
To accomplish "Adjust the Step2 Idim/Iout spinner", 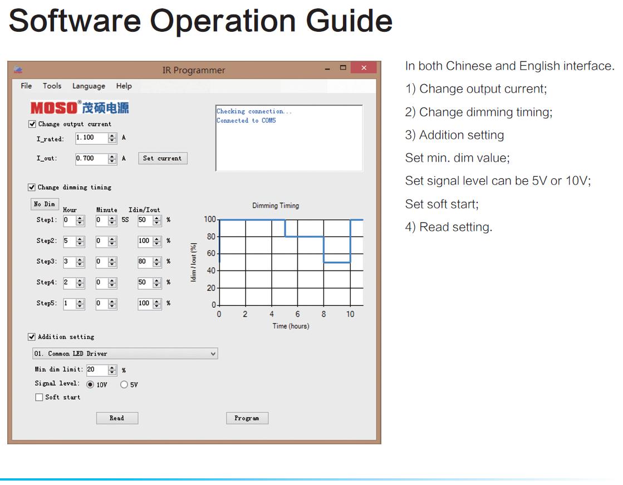I will point(158,241).
